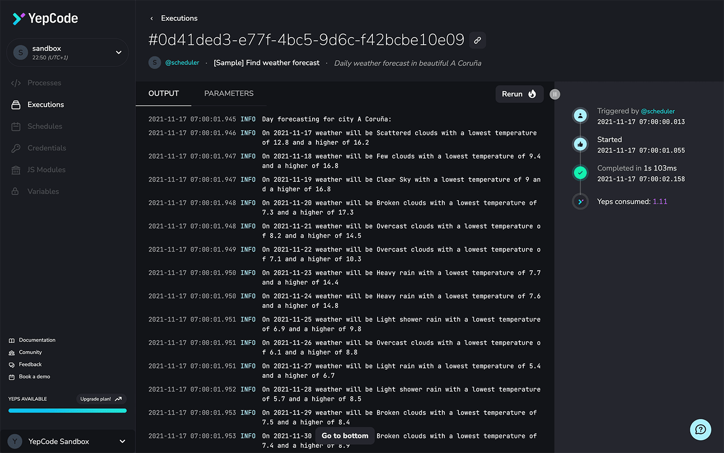Pause the live log output streaming
This screenshot has height=453, width=724.
tap(555, 94)
